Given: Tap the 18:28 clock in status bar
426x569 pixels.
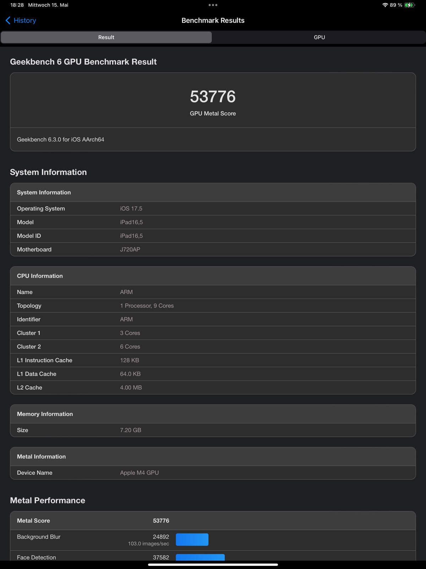Looking at the screenshot, I should [x=17, y=5].
